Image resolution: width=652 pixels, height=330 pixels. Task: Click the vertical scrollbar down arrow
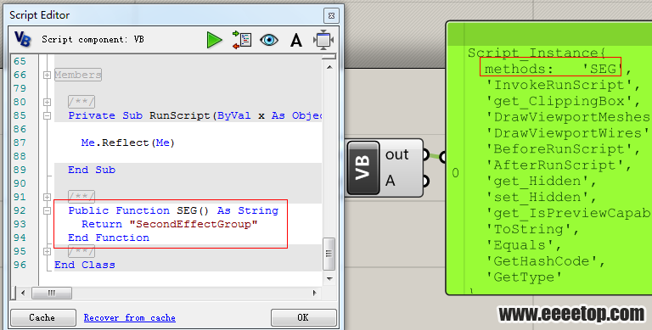(x=329, y=278)
